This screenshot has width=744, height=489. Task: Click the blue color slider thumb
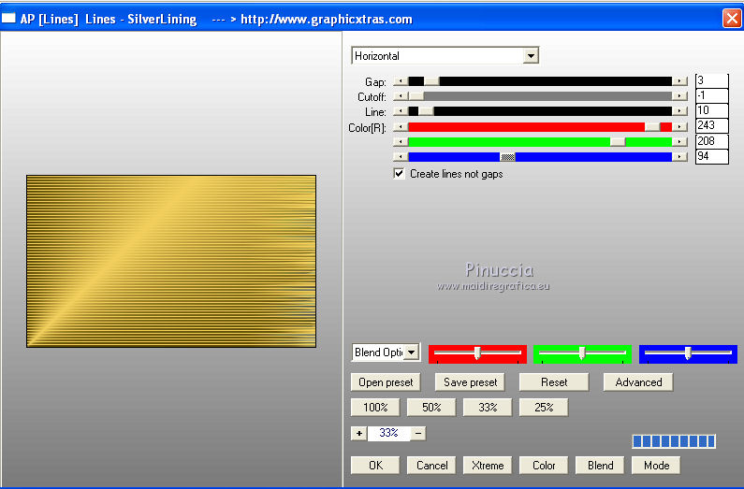tap(508, 157)
